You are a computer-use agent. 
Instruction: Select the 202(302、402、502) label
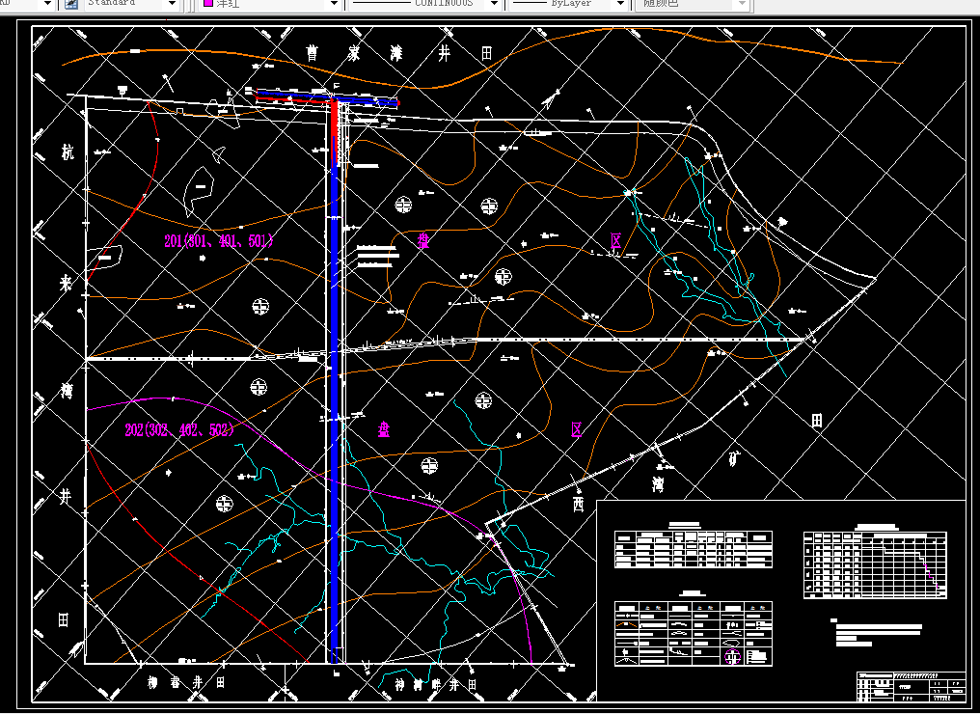[x=179, y=429]
